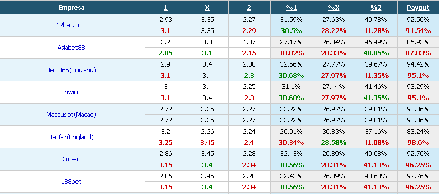Open the bwin company link

71,92
